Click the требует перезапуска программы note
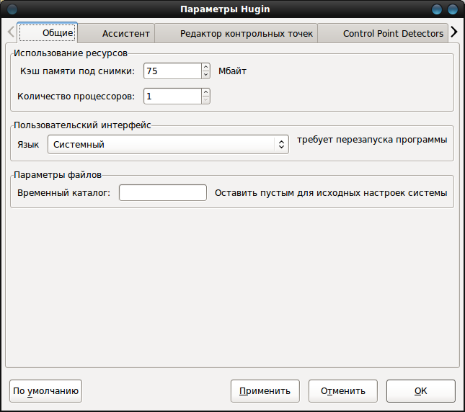The image size is (465, 412). (372, 140)
